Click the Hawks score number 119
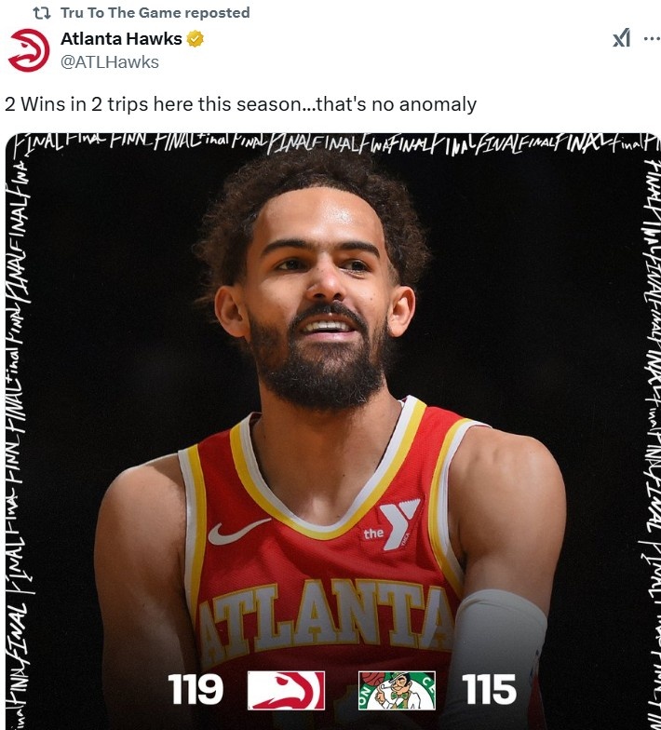The image size is (661, 730). [196, 689]
